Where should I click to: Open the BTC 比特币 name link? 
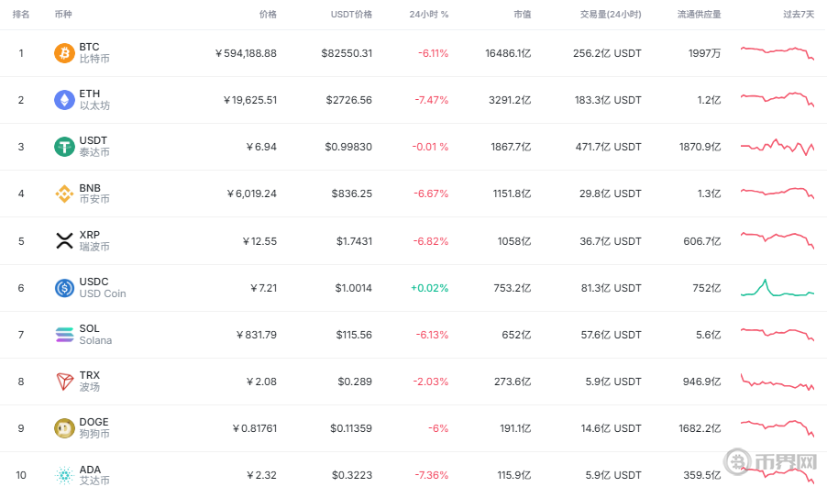click(94, 53)
